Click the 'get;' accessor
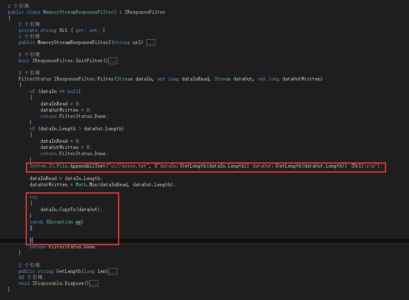Viewport: 409px width, 300px height. [x=81, y=30]
